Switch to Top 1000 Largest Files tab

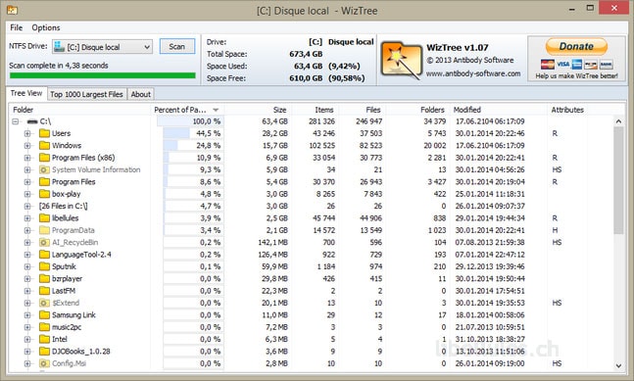pyautogui.click(x=86, y=94)
